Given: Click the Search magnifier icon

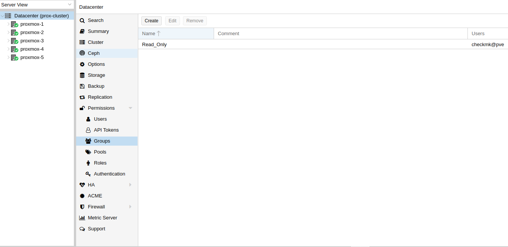Looking at the screenshot, I should click(x=82, y=20).
